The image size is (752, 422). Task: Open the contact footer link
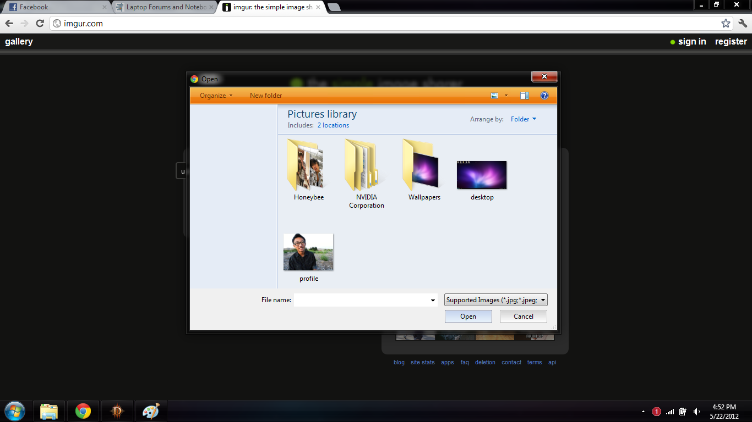tap(511, 363)
